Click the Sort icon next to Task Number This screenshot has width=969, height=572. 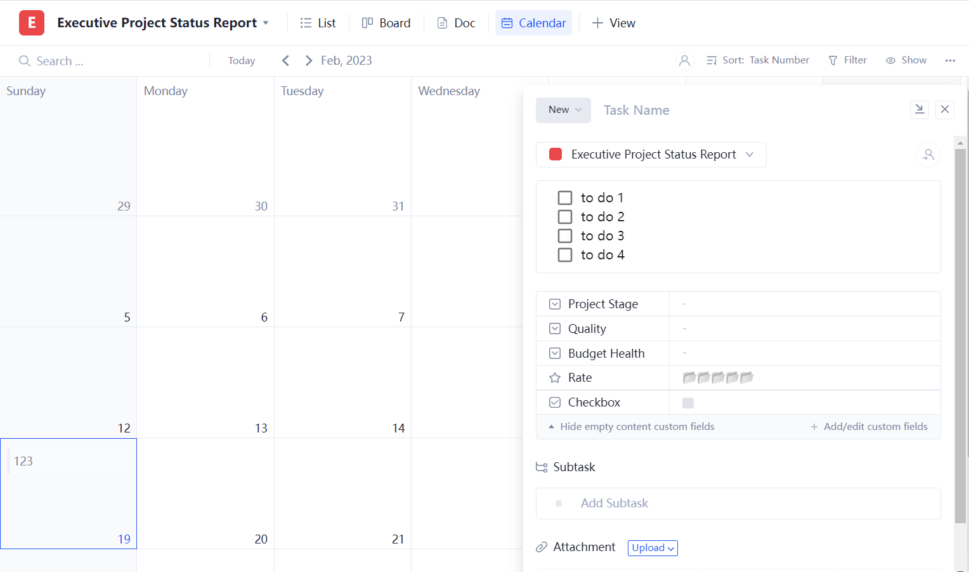click(x=712, y=60)
